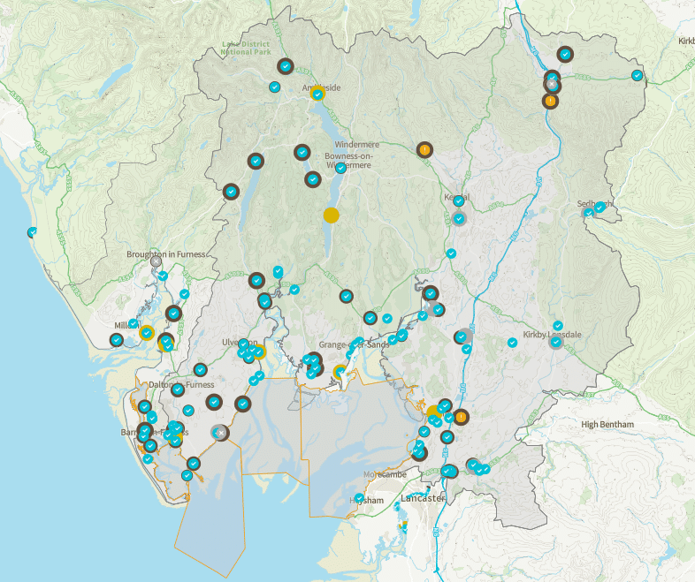The width and height of the screenshot is (695, 582).
Task: Select the dark-ringed marker northwest of Ambleside
Action: [285, 65]
